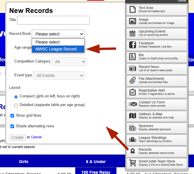Click the SwimOutlet shopping cart icon
Viewport: 194px width, 174px height.
(x=132, y=163)
